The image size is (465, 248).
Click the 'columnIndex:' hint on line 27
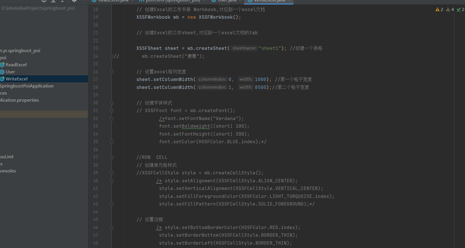coord(212,79)
